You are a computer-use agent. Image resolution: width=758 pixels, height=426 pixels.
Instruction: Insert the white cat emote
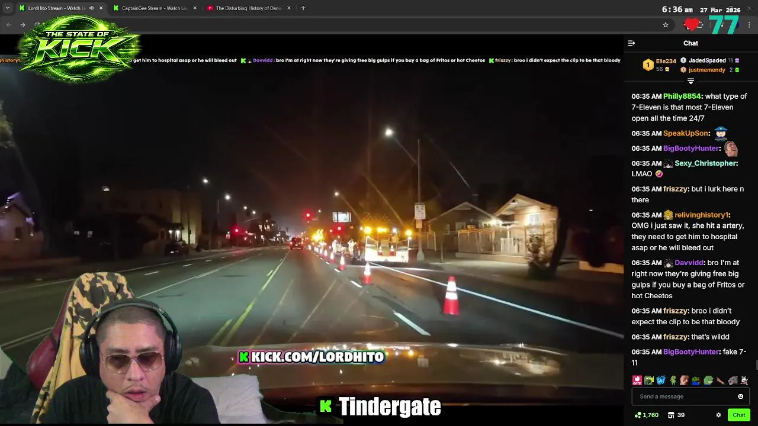744,380
